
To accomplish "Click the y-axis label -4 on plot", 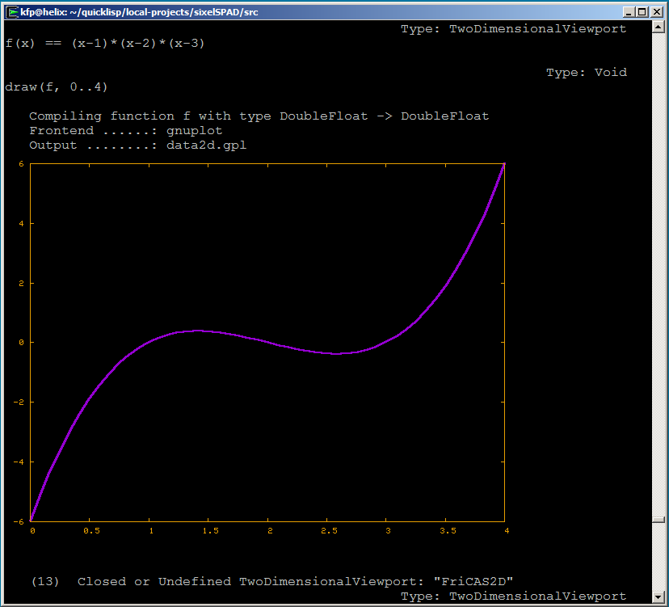I will pos(20,462).
